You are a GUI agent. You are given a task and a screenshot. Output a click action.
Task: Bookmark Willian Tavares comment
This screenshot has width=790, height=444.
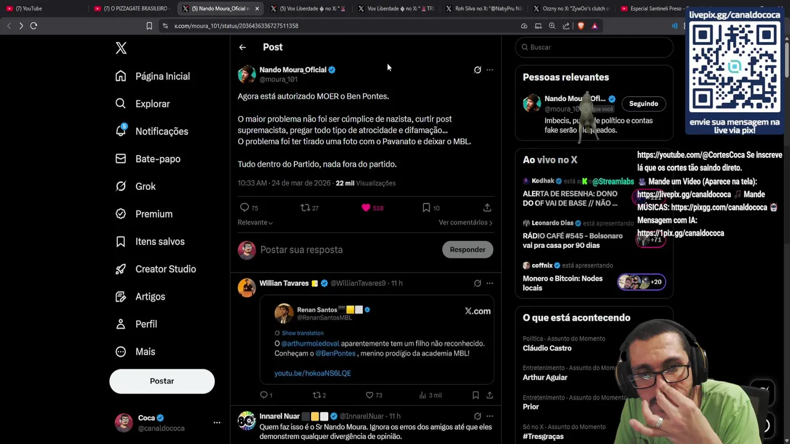[475, 395]
